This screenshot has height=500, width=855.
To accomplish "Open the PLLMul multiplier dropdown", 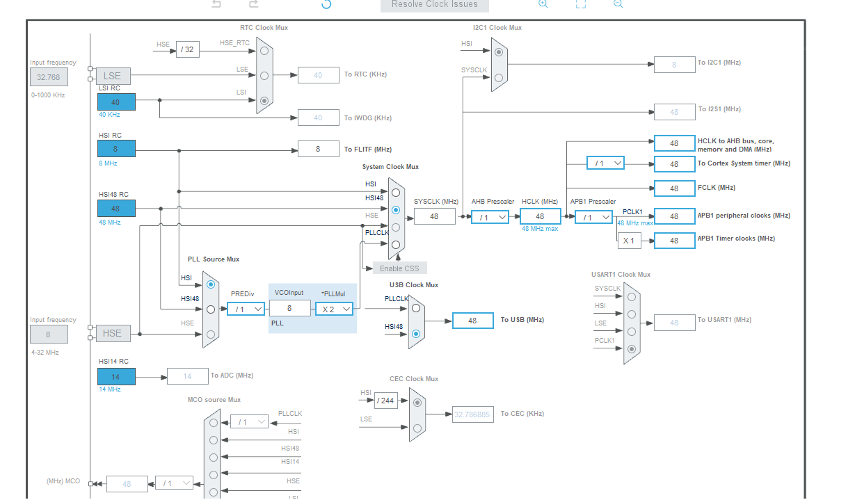I will tap(334, 307).
